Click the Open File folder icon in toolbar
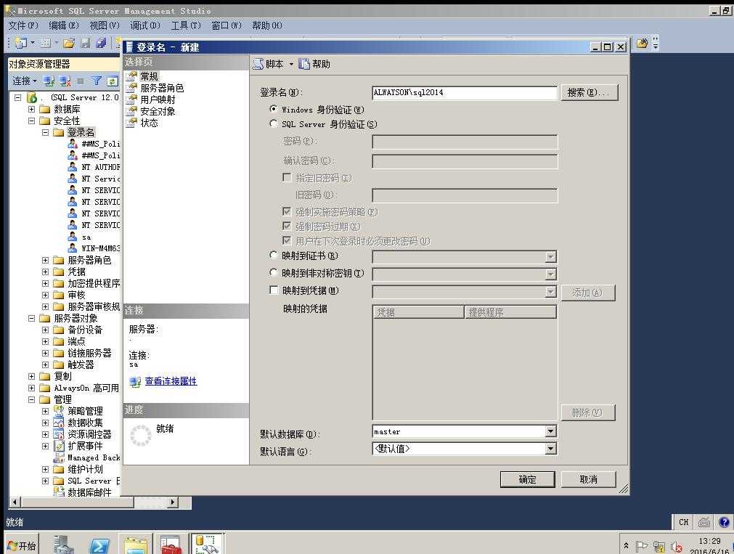The image size is (734, 554). pos(69,44)
